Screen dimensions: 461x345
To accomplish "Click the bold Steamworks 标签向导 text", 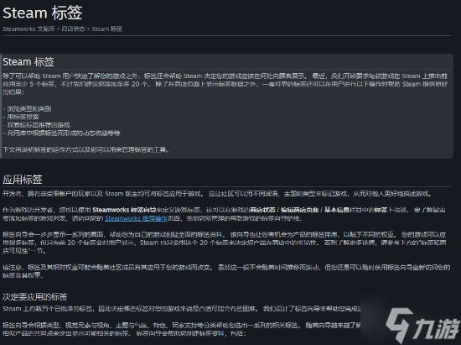I will [x=124, y=210].
